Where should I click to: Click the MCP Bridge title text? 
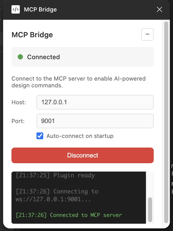[40, 9]
